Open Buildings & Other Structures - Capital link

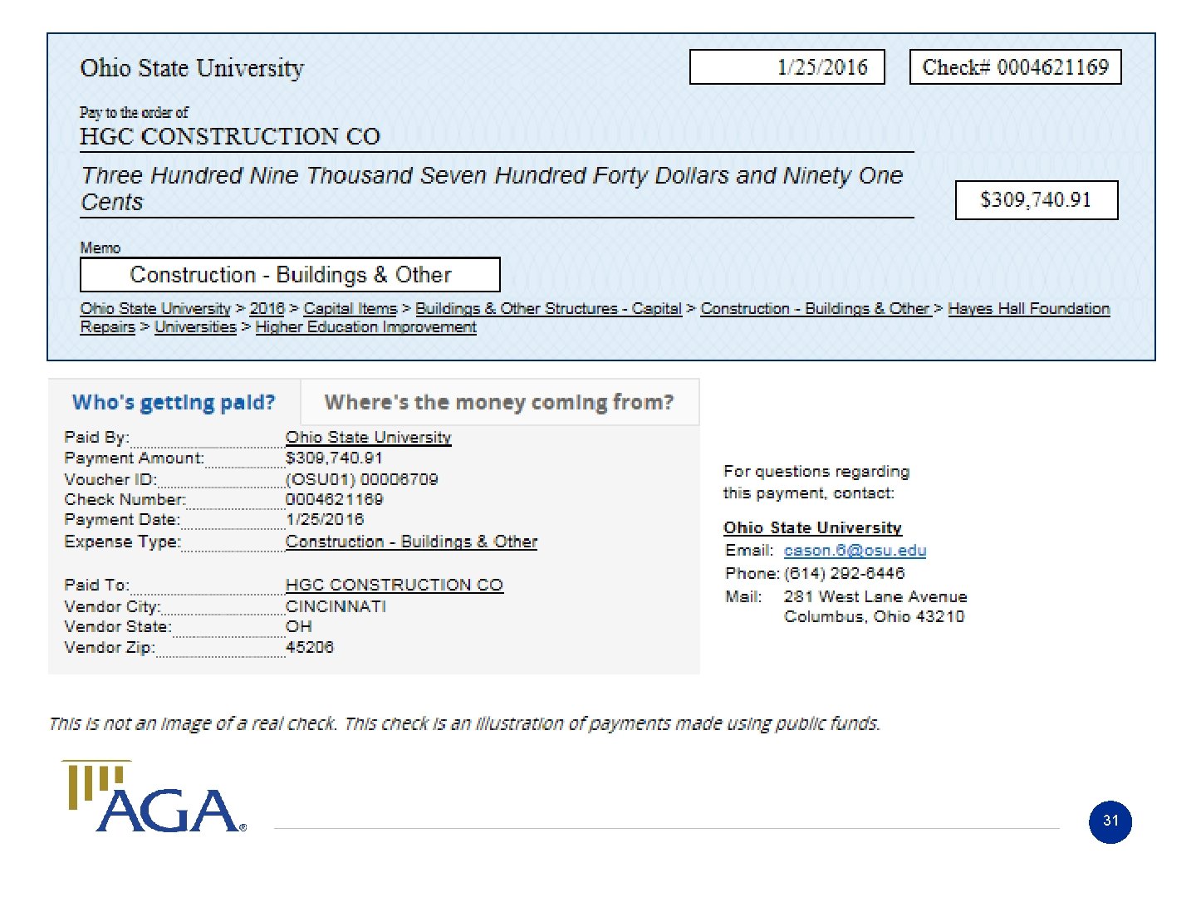[548, 308]
